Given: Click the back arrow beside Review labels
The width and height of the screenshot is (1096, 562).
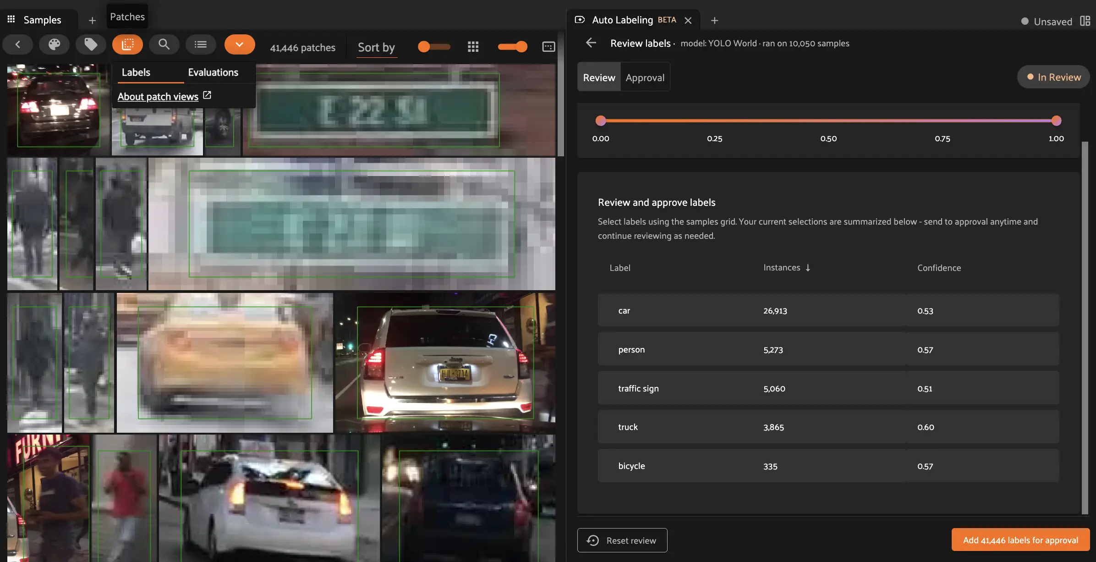Looking at the screenshot, I should pos(591,43).
